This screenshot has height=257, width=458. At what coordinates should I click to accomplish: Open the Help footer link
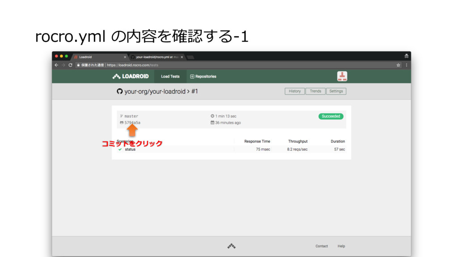(341, 246)
